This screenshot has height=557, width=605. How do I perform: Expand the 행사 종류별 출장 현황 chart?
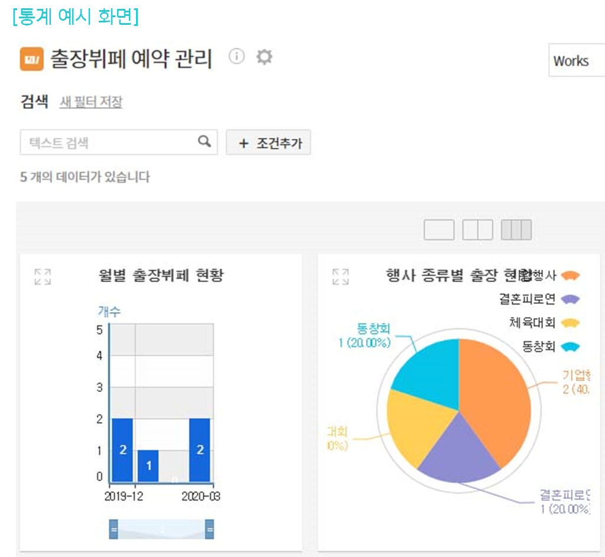[x=340, y=277]
